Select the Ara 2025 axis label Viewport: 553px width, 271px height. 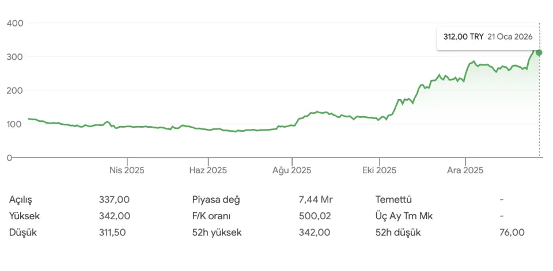pos(465,170)
